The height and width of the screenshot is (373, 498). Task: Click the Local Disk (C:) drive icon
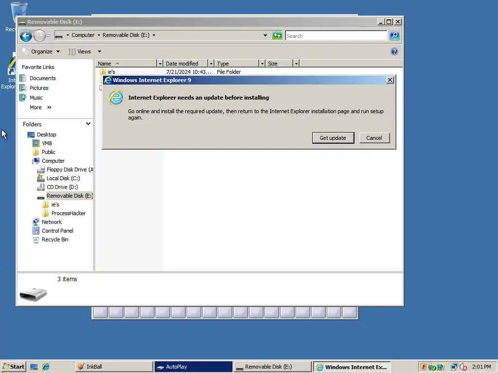pos(41,178)
